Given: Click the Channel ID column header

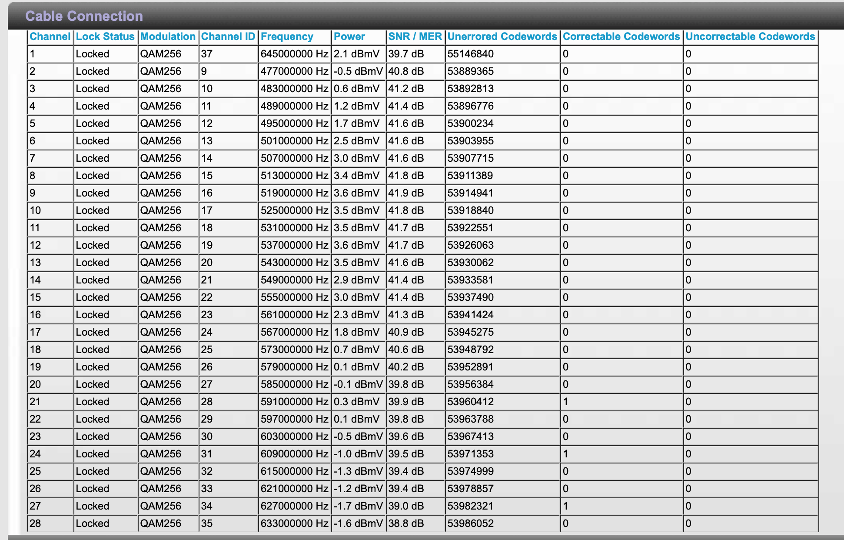Looking at the screenshot, I should 228,37.
